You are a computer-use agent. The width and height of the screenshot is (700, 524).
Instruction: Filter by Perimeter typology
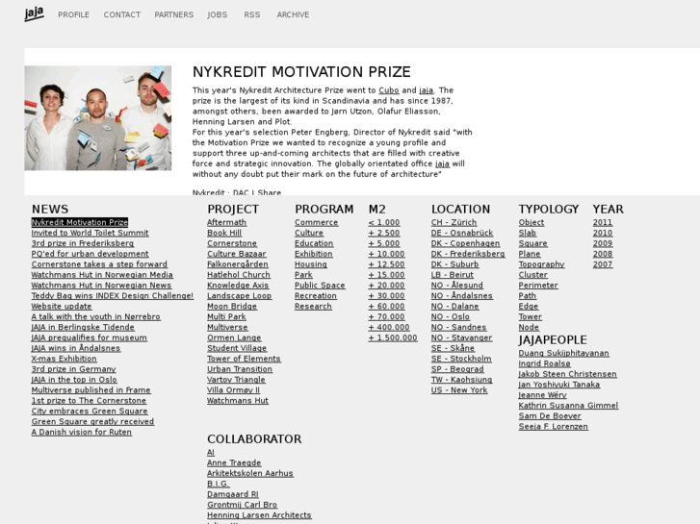click(538, 286)
